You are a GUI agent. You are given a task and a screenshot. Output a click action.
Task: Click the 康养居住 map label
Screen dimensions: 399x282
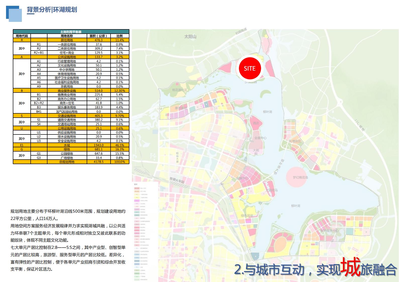point(181,108)
